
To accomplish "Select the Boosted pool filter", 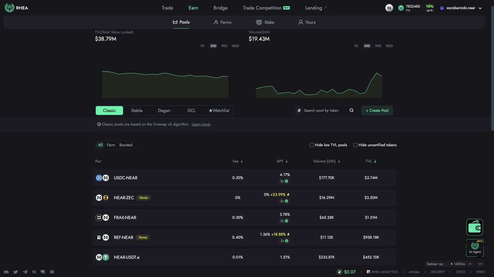I will pos(126,145).
